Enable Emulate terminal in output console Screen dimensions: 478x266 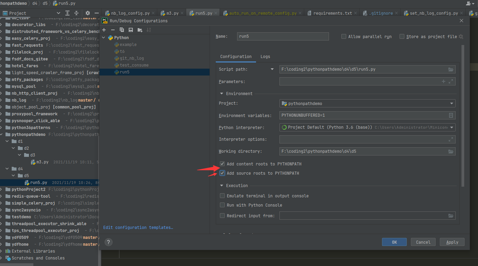tap(222, 196)
